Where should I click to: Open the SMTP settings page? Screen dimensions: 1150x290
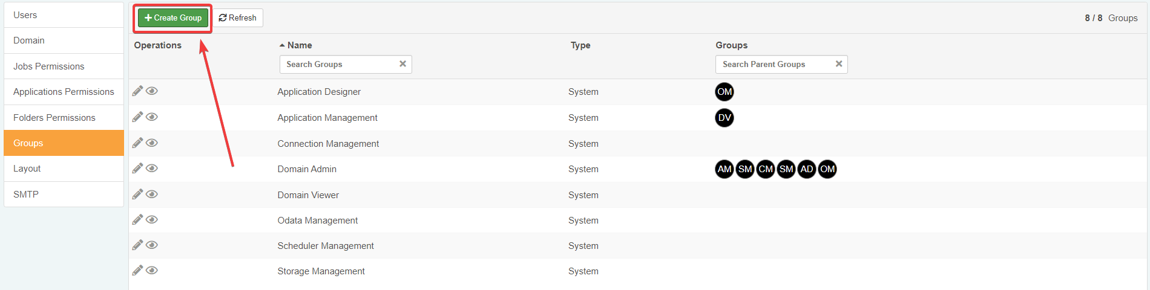[26, 195]
